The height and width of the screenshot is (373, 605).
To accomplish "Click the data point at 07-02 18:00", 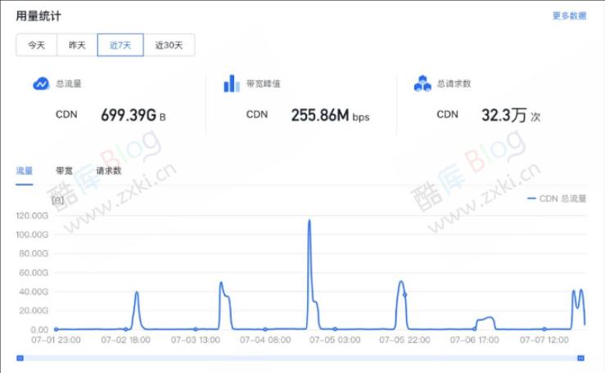I will point(126,330).
